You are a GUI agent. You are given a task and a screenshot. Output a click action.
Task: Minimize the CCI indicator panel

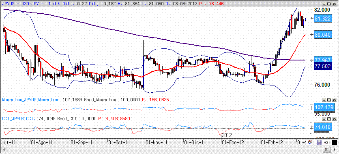pos(324,119)
